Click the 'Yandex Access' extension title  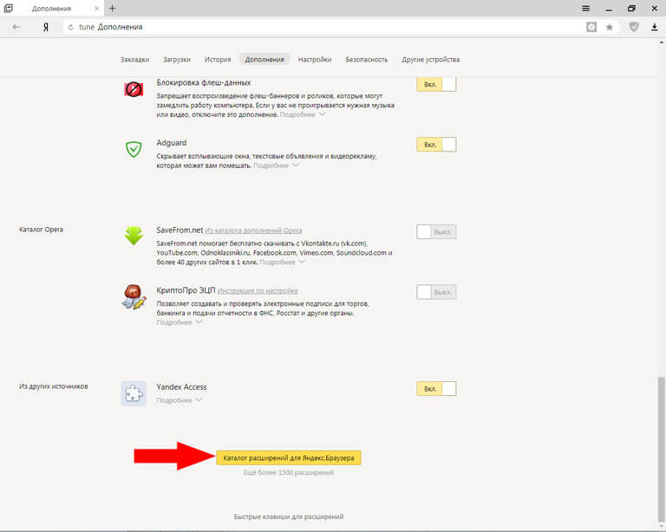coord(181,387)
